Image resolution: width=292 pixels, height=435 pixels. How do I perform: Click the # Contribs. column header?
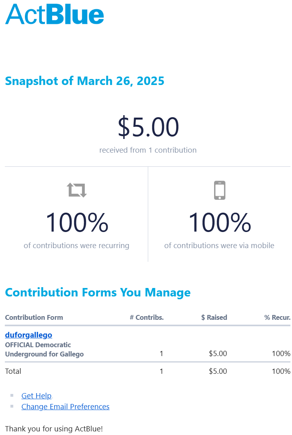pyautogui.click(x=147, y=317)
